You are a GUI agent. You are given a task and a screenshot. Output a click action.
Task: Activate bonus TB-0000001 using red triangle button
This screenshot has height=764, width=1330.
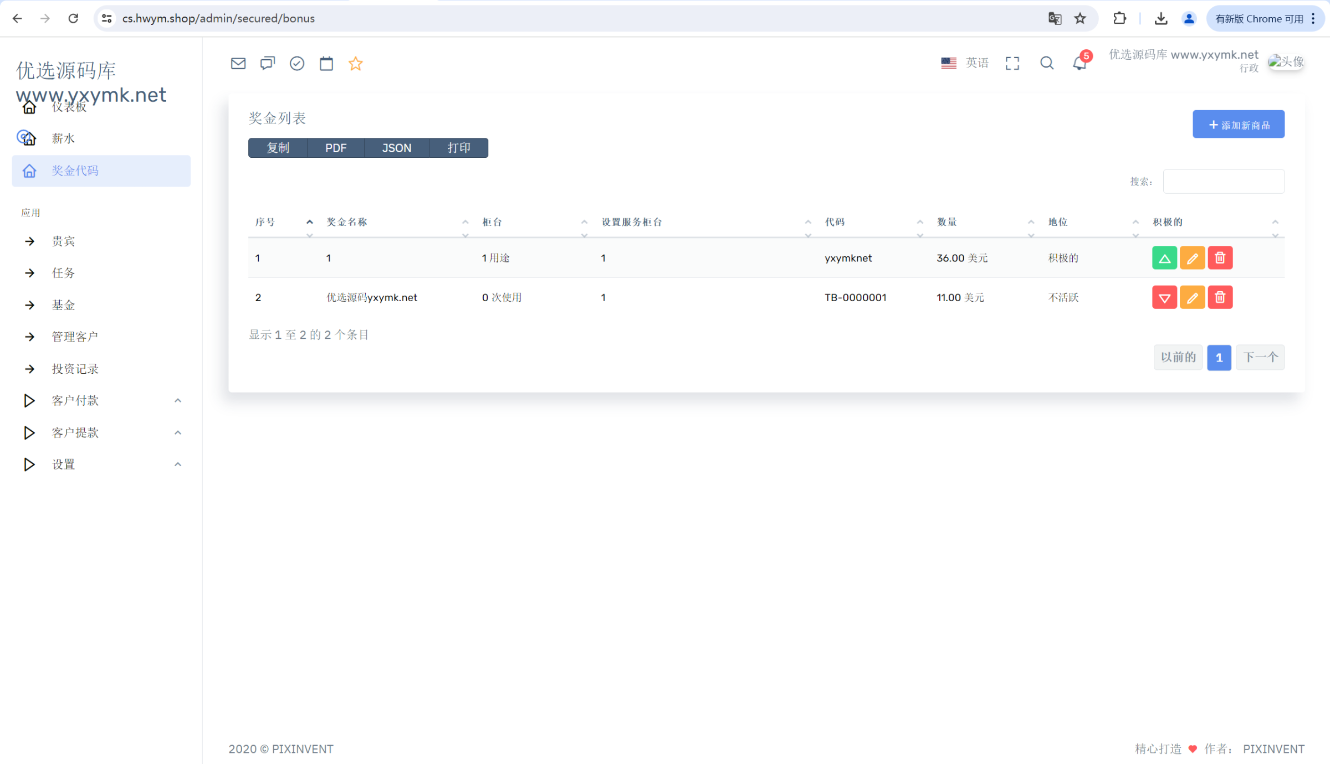(x=1164, y=298)
